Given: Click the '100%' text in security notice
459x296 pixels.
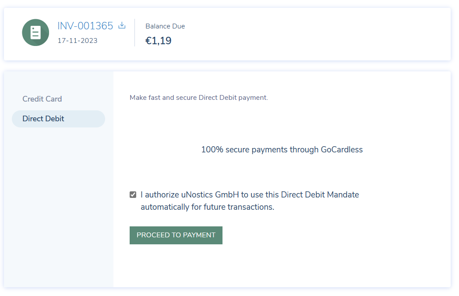Looking at the screenshot, I should click(212, 150).
